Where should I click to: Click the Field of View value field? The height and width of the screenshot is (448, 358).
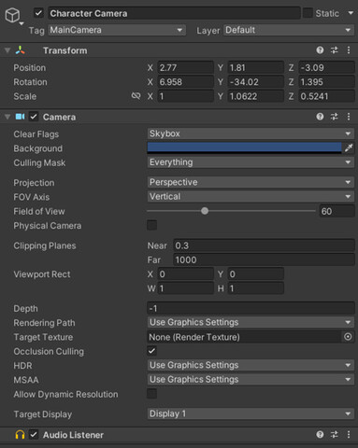pos(337,211)
